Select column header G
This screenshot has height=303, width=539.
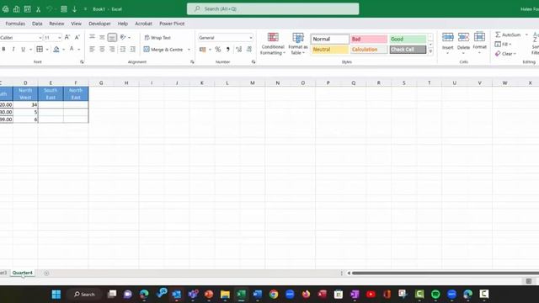[x=101, y=82]
